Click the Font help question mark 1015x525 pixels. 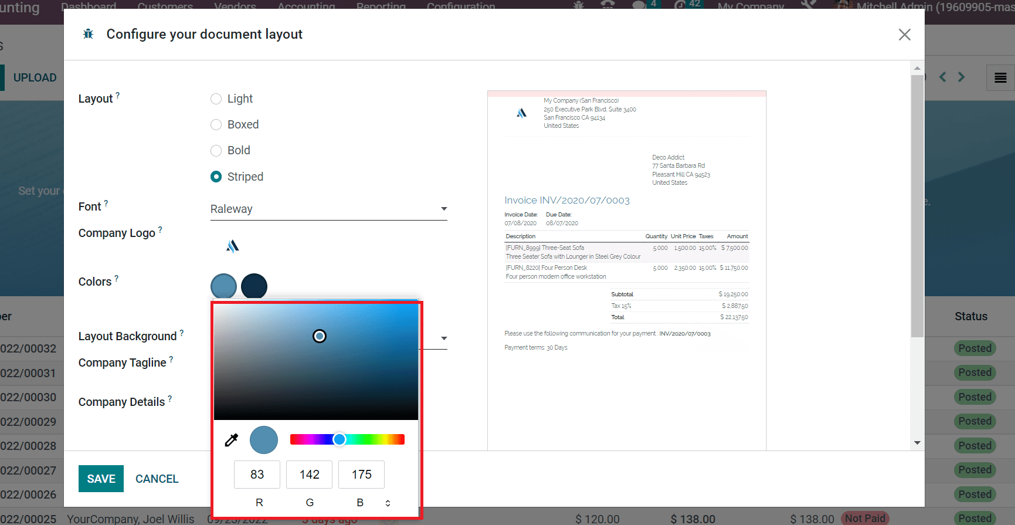click(106, 203)
